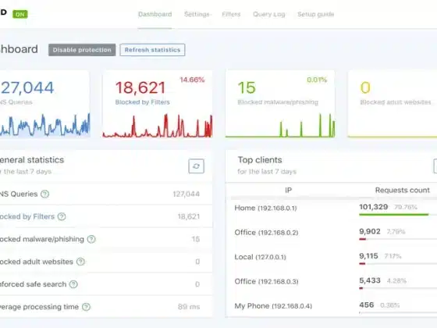Click the Top clients heading

260,160
